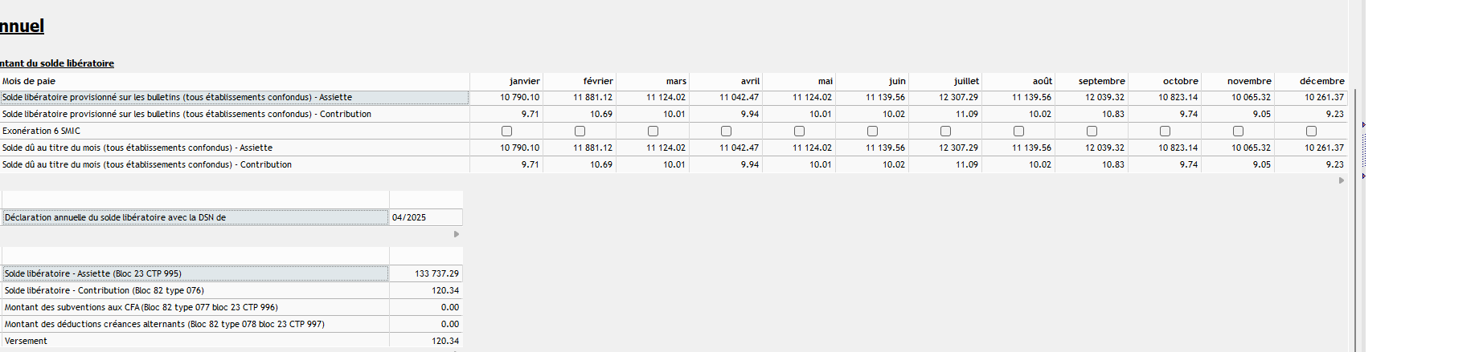Click the 'juin' column header
Screen dimensions: 1479x352
(x=872, y=81)
